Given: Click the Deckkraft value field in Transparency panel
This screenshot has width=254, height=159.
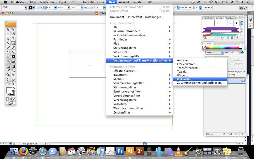Looking at the screenshot, I should (237, 53).
